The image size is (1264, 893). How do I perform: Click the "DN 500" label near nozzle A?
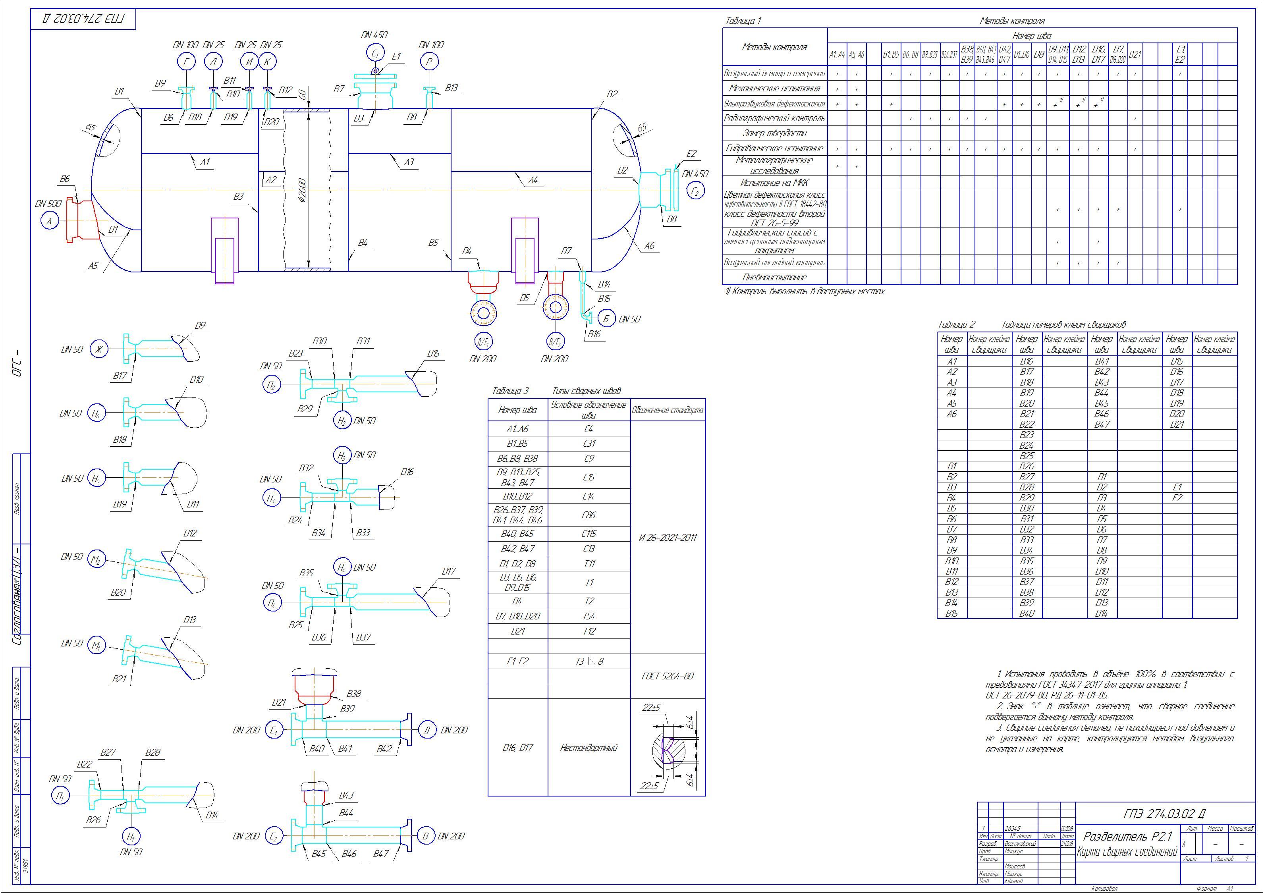48,204
